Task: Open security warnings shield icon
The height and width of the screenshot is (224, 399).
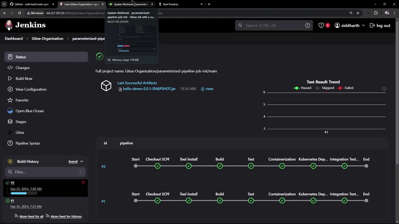Action: click(321, 26)
